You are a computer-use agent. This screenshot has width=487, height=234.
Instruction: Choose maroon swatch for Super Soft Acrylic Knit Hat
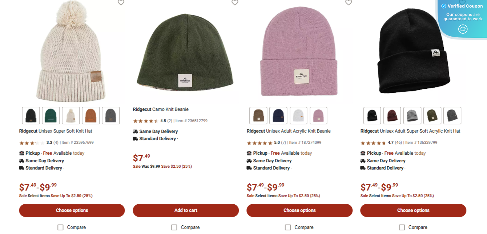(393, 116)
